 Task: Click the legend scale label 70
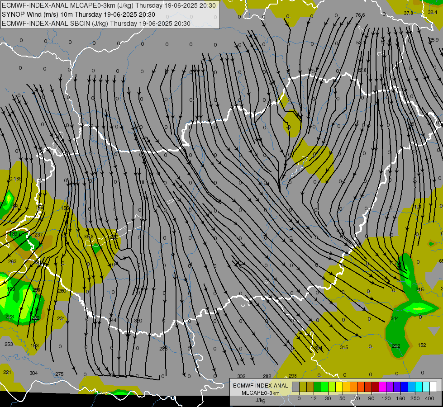[x=357, y=398]
